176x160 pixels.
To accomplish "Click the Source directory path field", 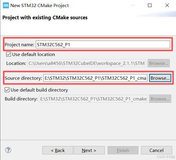I will point(95,78).
